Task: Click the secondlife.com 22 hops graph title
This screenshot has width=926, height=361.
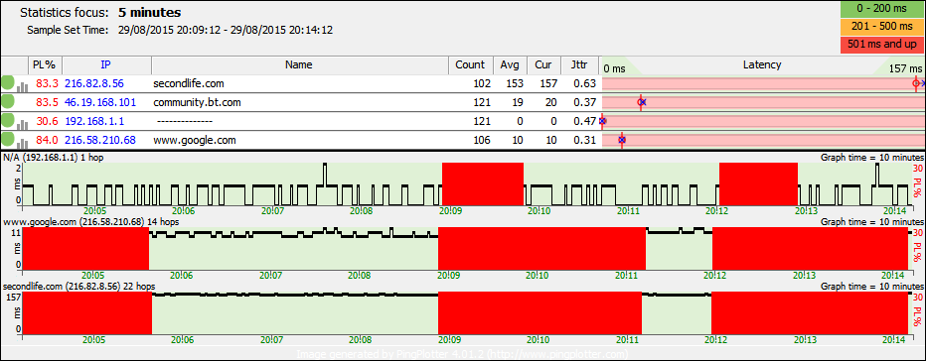Action: coord(79,286)
